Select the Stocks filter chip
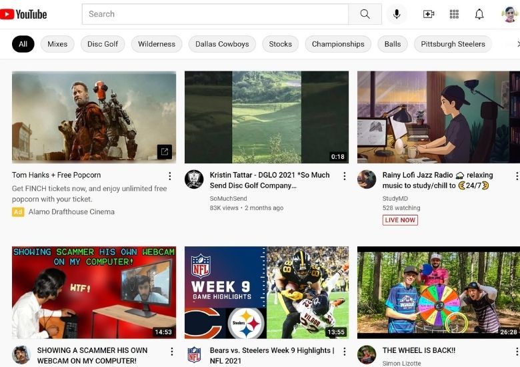Image resolution: width=520 pixels, height=367 pixels. [280, 44]
